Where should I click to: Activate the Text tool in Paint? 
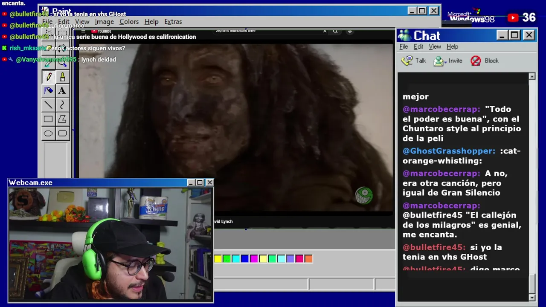pos(62,91)
